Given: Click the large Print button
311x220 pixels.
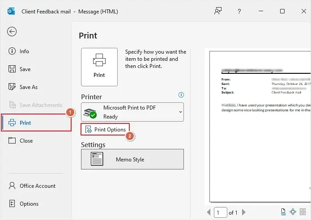Looking at the screenshot, I should point(99,67).
